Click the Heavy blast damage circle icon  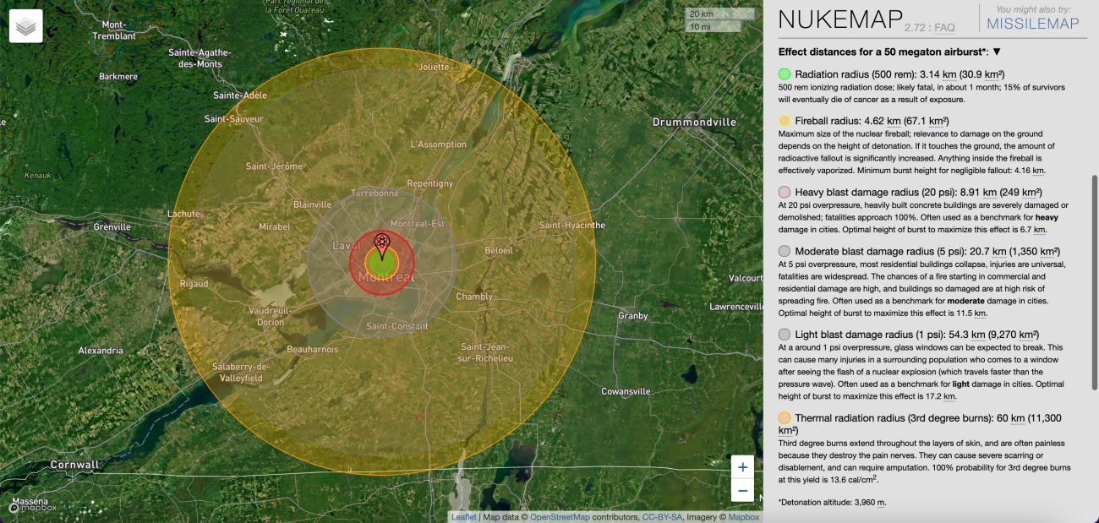pyautogui.click(x=785, y=193)
